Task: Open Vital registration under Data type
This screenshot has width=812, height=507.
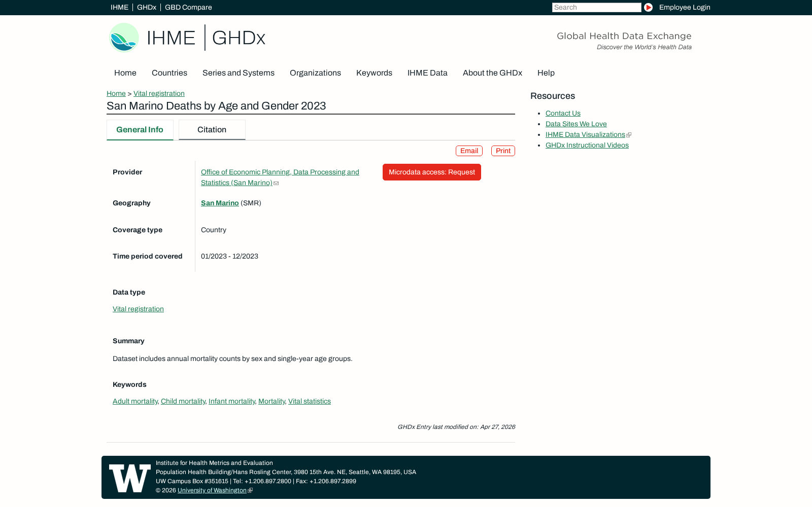Action: pos(138,309)
